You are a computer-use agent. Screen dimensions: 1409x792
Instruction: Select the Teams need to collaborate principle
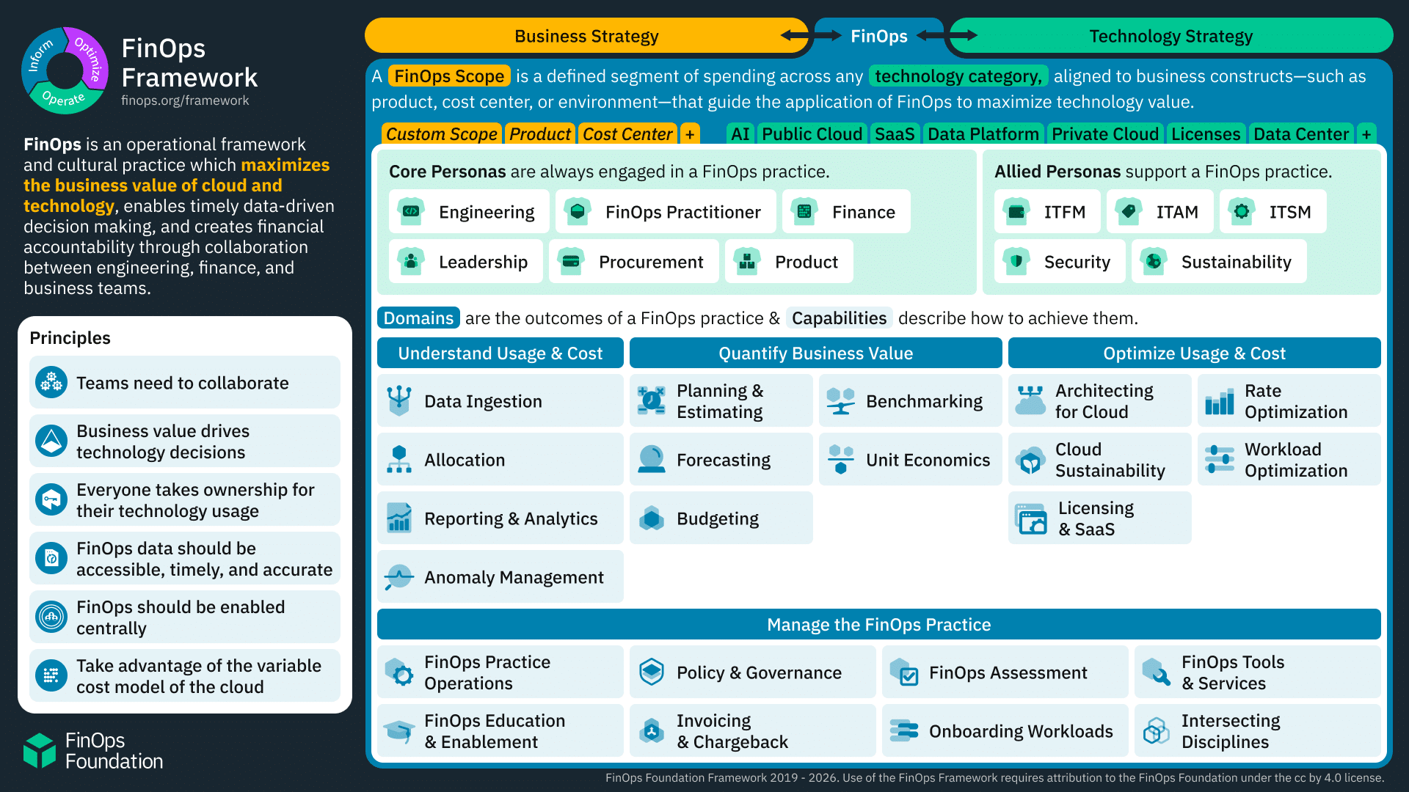[x=183, y=383]
